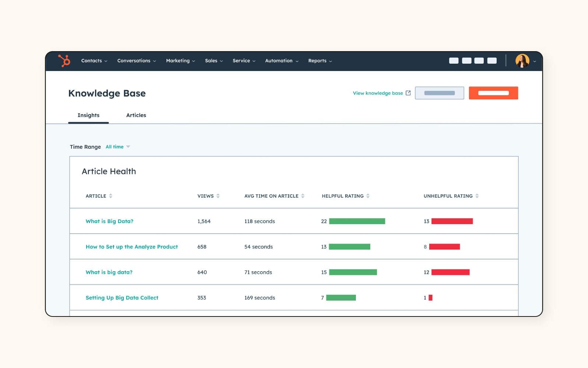The height and width of the screenshot is (368, 588).
Task: Click the external link icon beside View knowledge base
Action: [408, 93]
